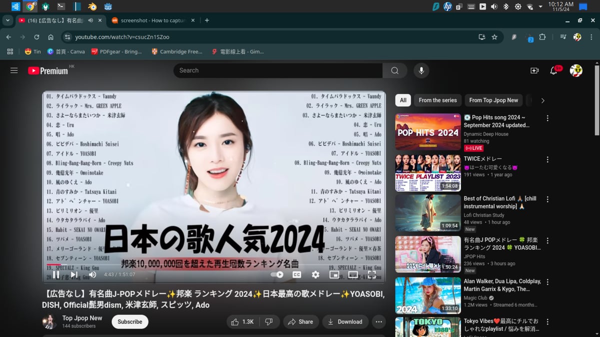This screenshot has height=337, width=600.
Task: Toggle theater mode in video player
Action: coord(353,275)
